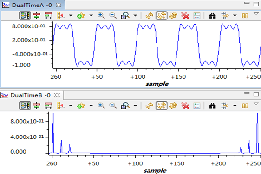The image size is (261, 174).
Task: Click red-green align icon in DualTimeB toolbar
Action: click(x=37, y=106)
